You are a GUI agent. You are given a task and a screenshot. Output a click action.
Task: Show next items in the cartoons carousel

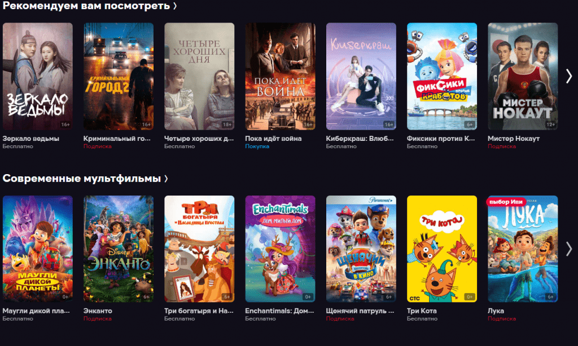[569, 249]
